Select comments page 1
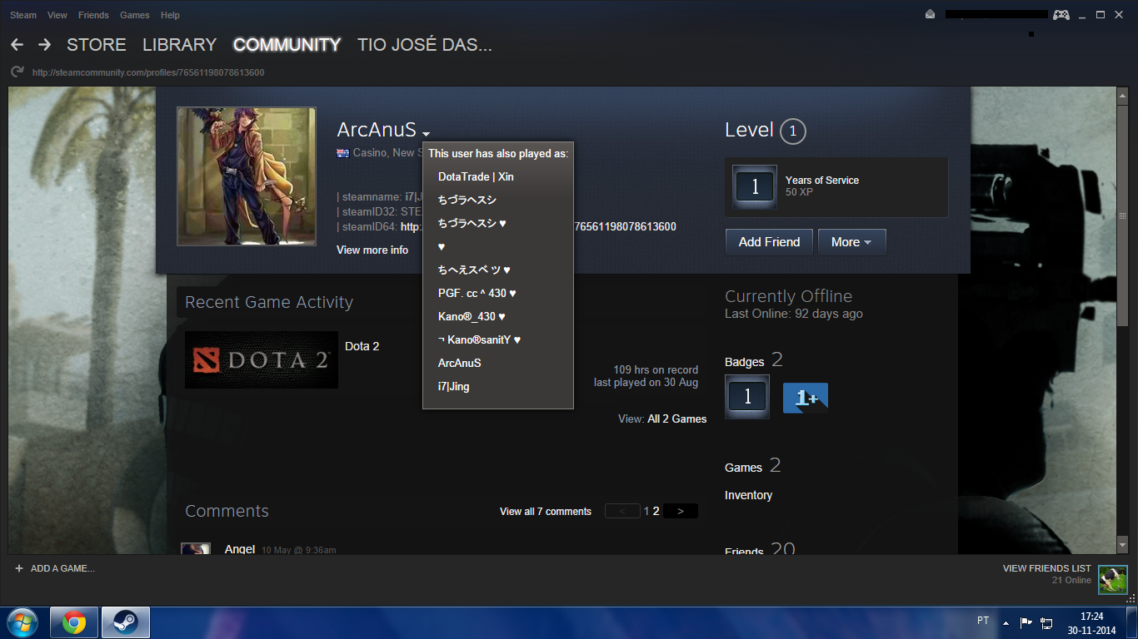The height and width of the screenshot is (639, 1138). tap(646, 512)
